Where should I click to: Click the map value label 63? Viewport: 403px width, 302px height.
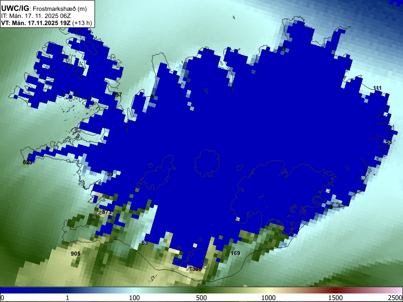[x=145, y=243]
